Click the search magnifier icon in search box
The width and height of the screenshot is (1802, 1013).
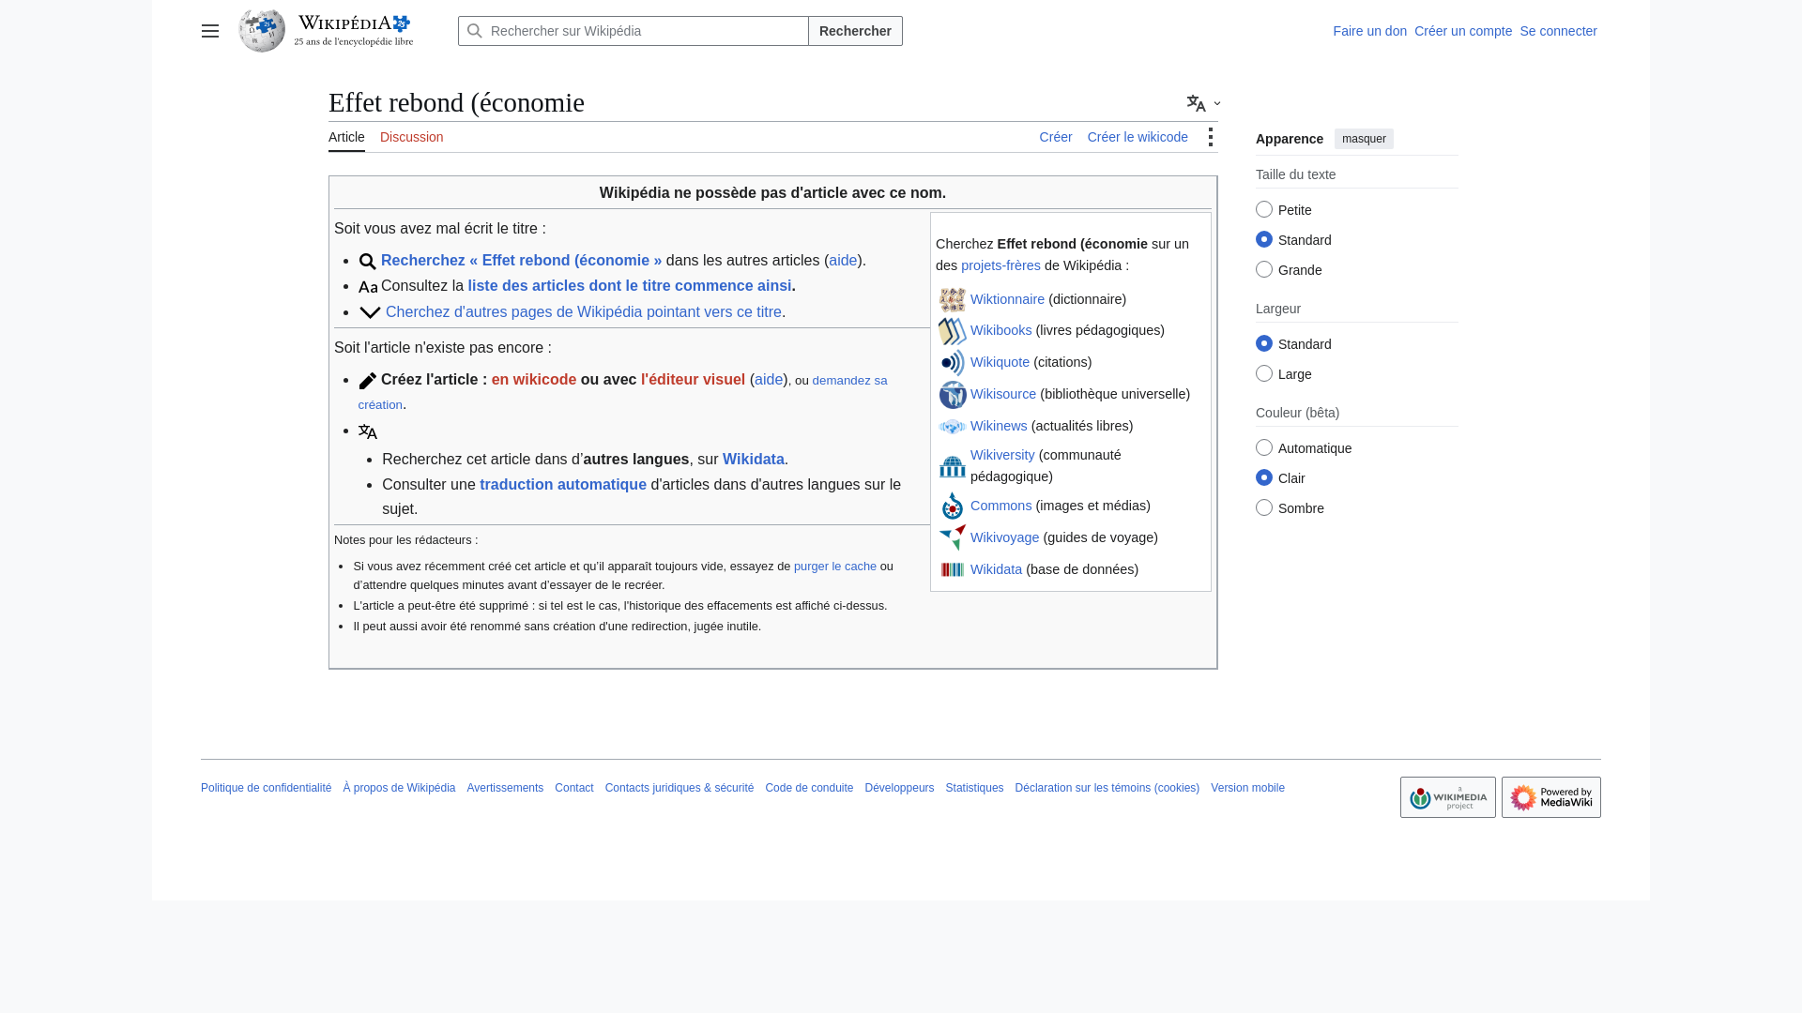[475, 31]
